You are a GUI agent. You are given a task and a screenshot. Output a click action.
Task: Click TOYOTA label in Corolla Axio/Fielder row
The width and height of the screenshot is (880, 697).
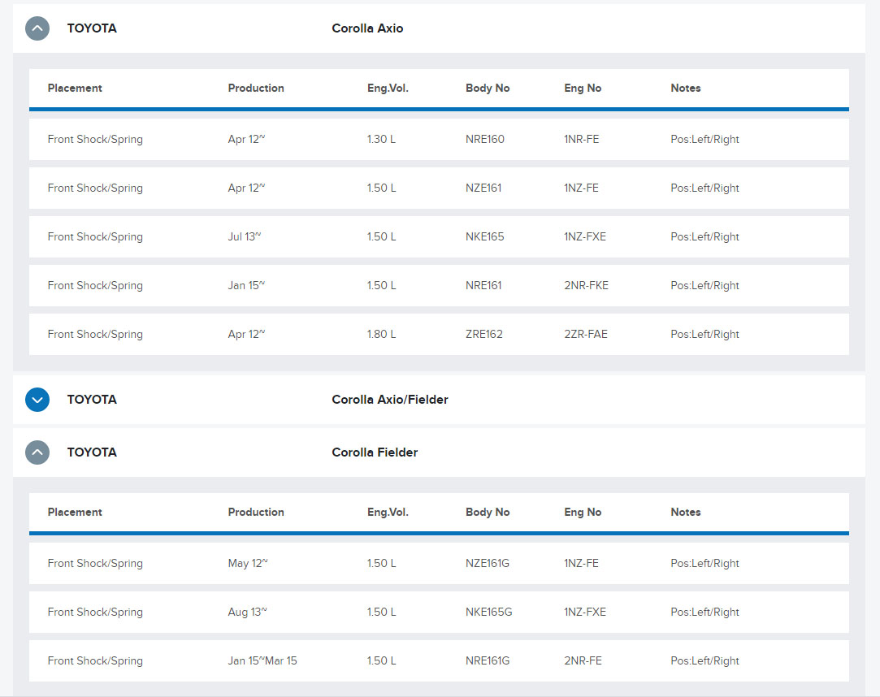[x=92, y=400]
